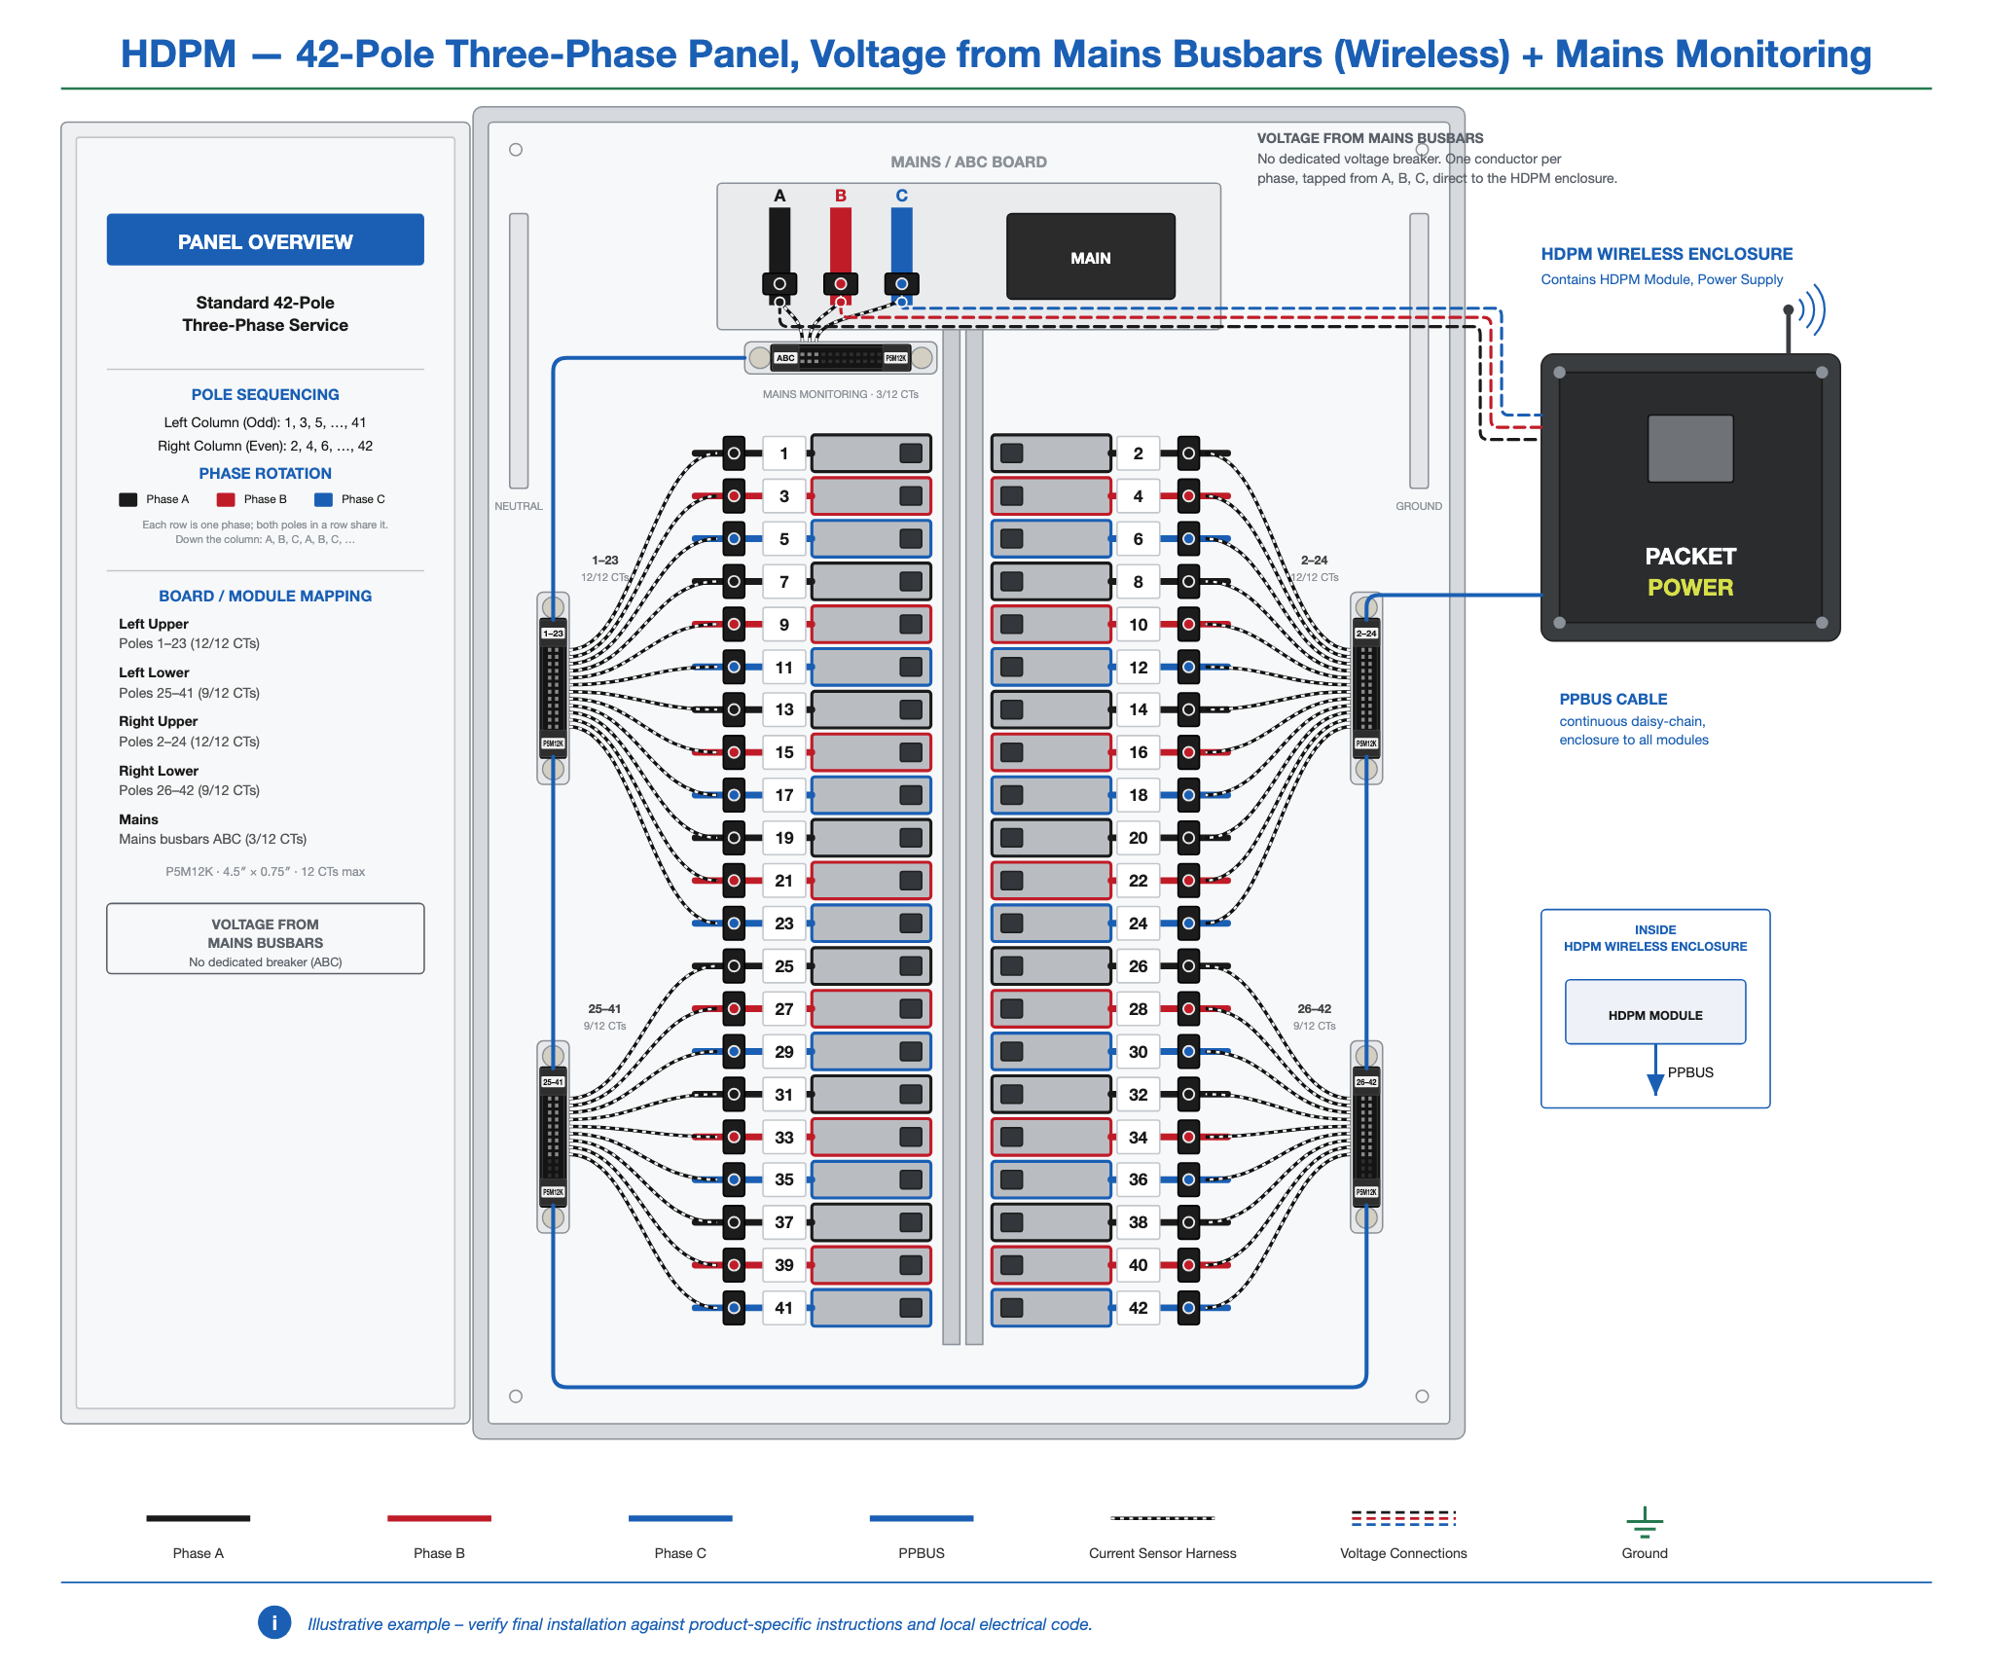Click the Current Sensor Harness legend line

point(1162,1518)
